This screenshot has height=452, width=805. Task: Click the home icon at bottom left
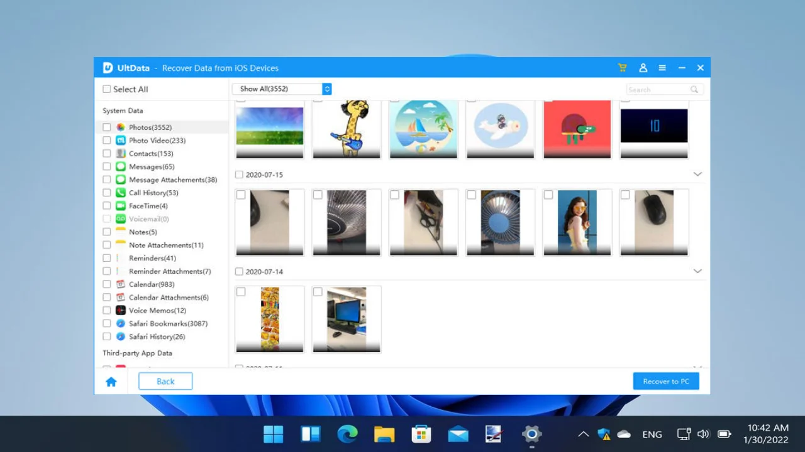(x=111, y=382)
